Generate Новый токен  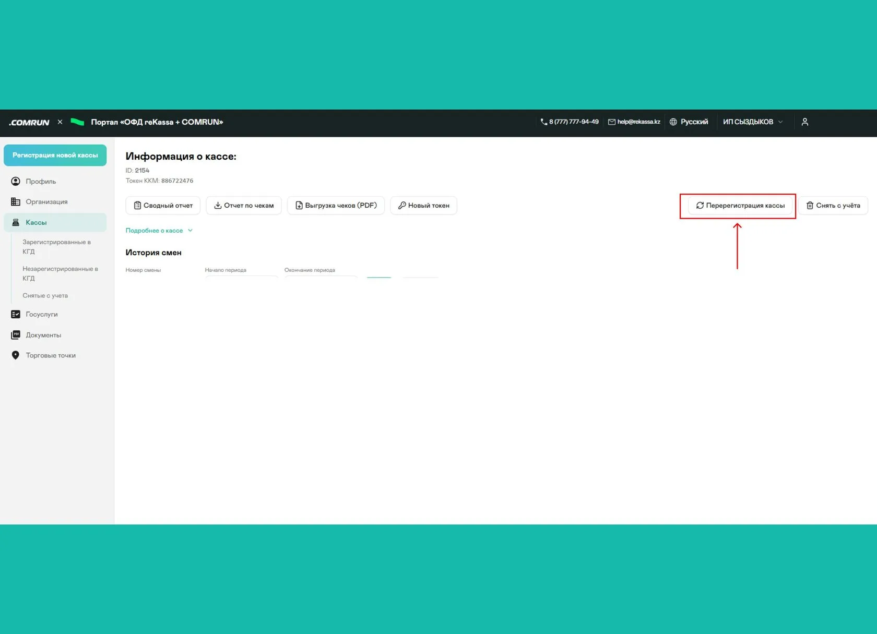tap(423, 205)
